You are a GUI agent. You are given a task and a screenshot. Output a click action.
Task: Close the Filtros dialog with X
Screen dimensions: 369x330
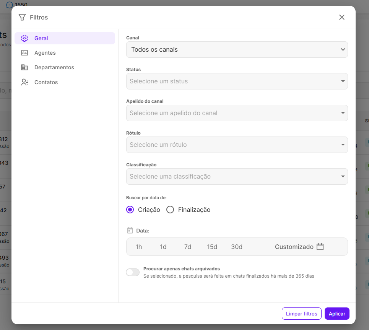click(x=341, y=17)
